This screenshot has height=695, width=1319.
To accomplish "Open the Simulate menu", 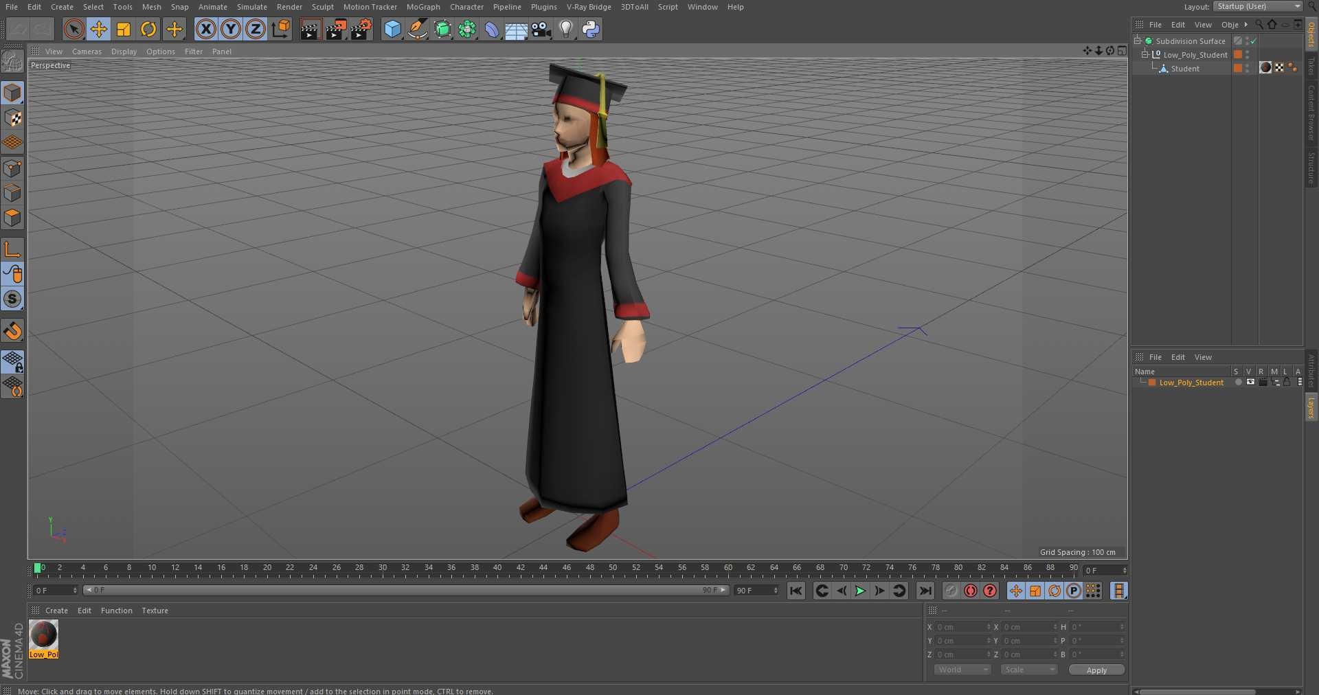I will [252, 7].
